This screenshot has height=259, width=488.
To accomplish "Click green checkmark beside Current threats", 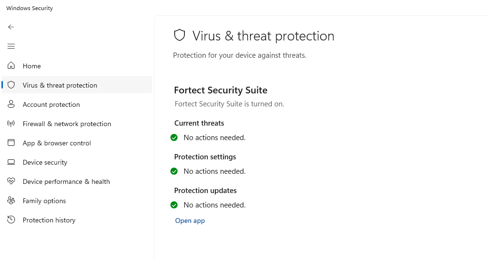I will (x=174, y=138).
